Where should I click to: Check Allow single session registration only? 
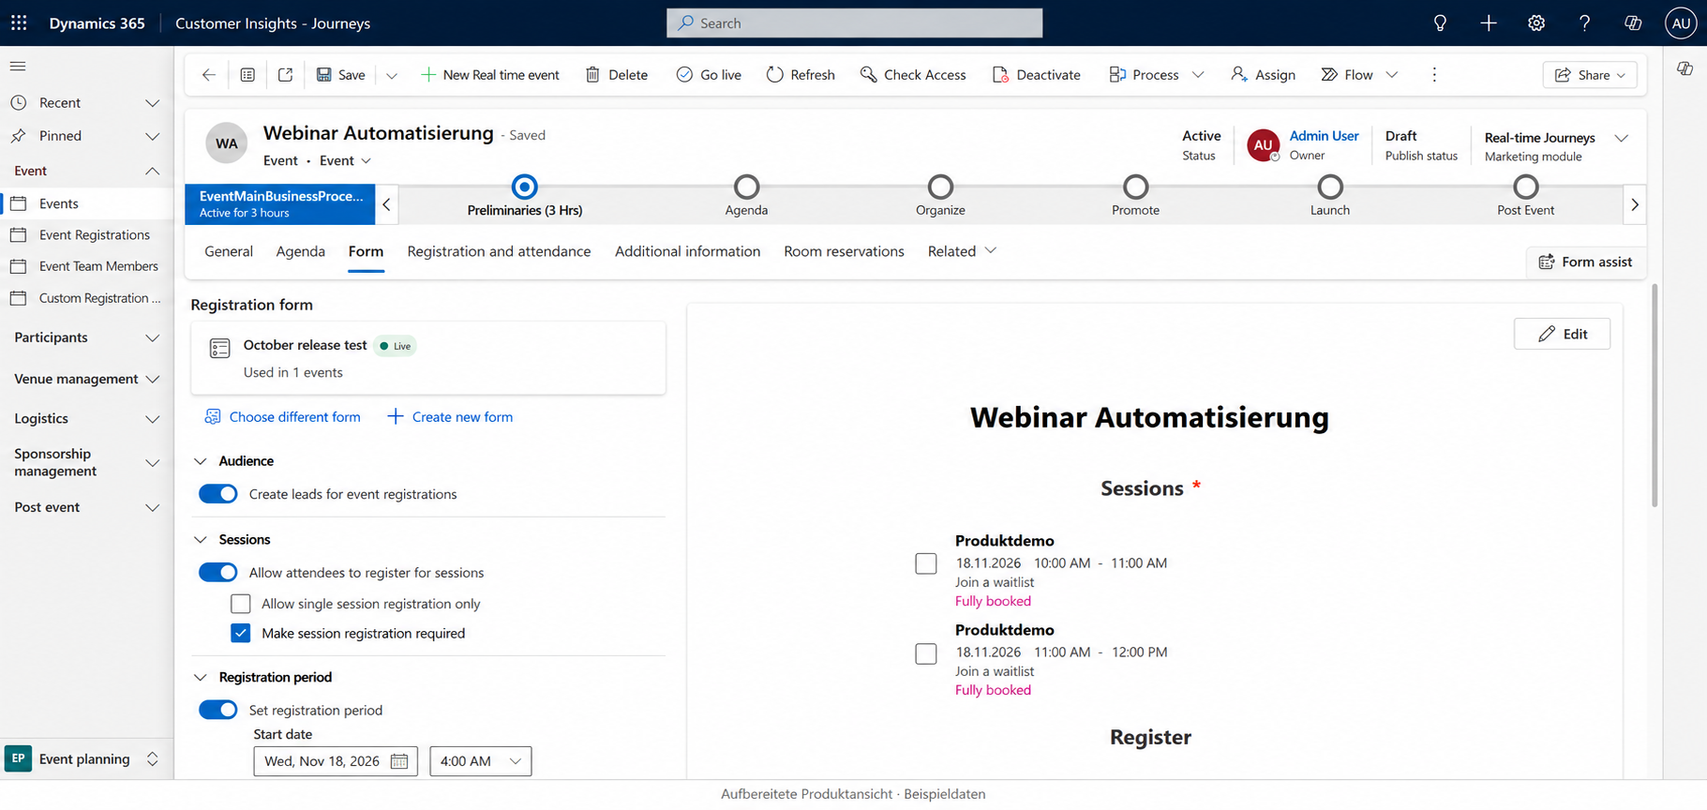tap(241, 604)
